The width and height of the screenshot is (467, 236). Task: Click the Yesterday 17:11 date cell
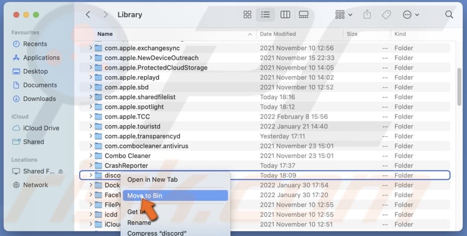283,136
